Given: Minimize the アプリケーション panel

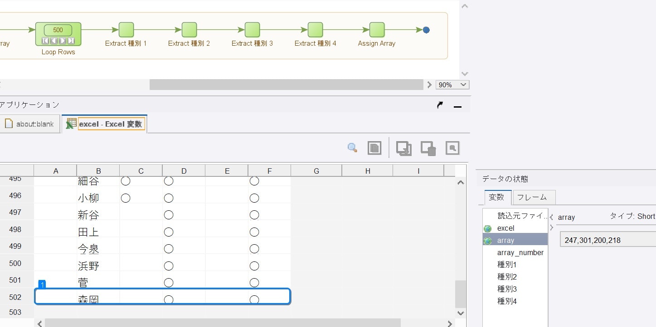Looking at the screenshot, I should point(457,106).
